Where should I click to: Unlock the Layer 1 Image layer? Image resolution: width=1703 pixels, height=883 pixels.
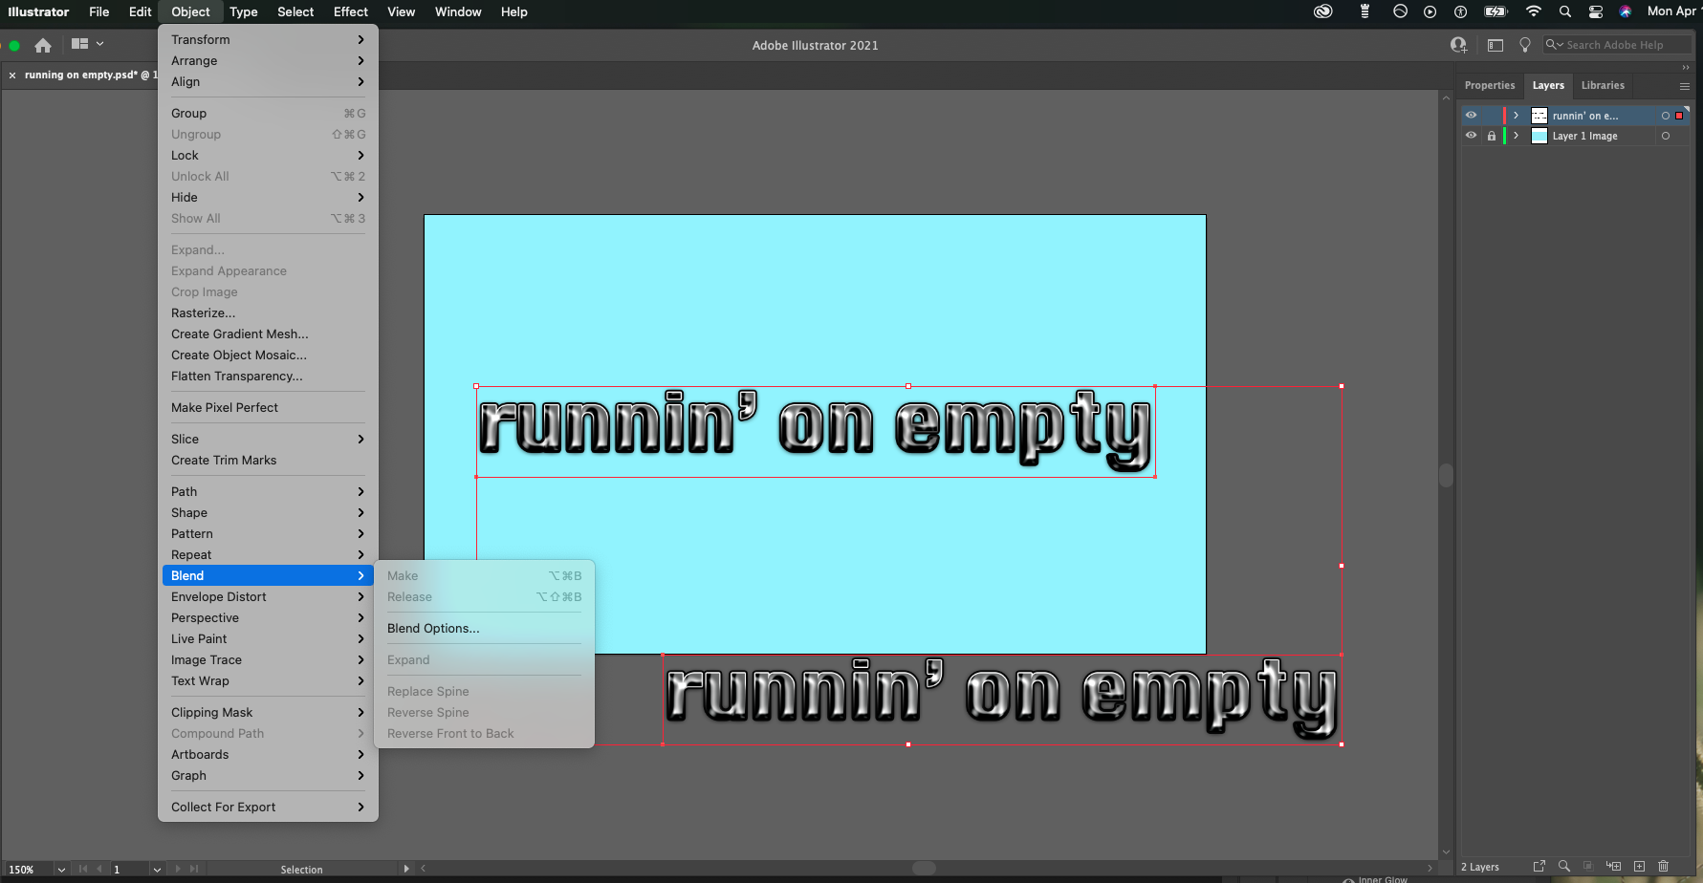click(1492, 136)
